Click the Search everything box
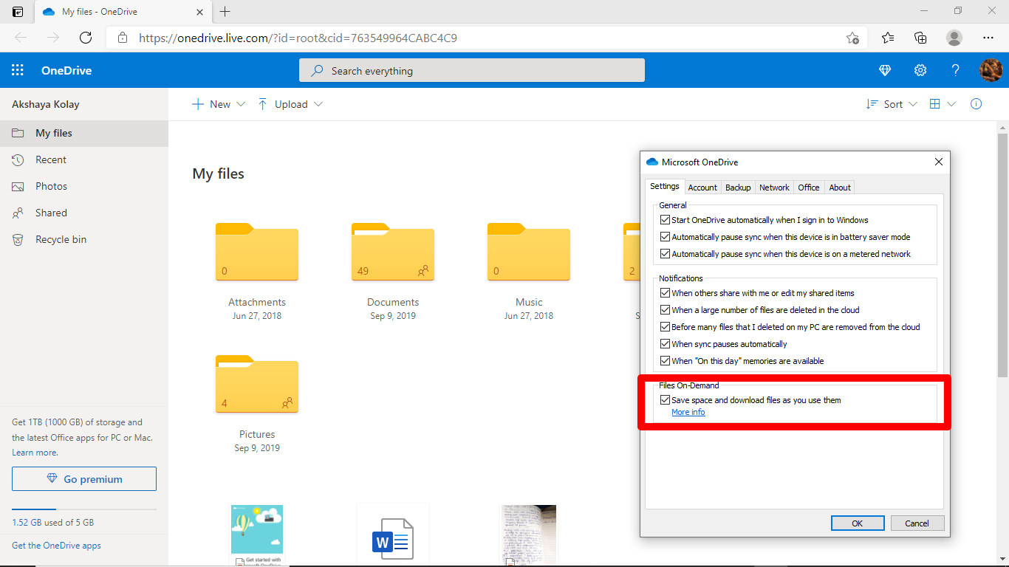This screenshot has height=567, width=1009. [472, 71]
